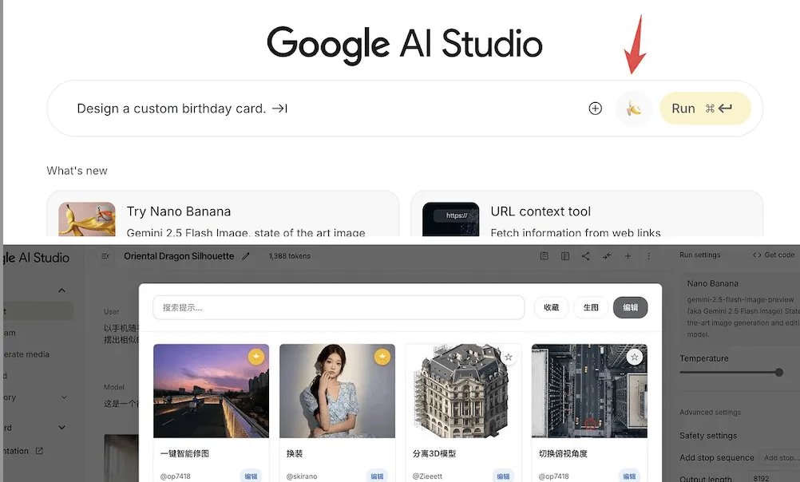Image resolution: width=800 pixels, height=482 pixels.
Task: Click the large 'Google AI Studio' title
Action: [404, 45]
